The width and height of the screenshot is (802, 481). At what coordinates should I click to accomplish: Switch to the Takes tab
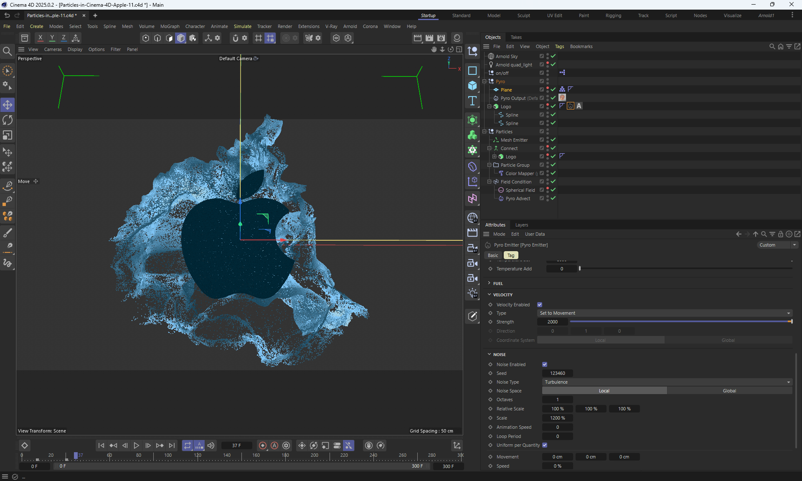click(x=516, y=37)
